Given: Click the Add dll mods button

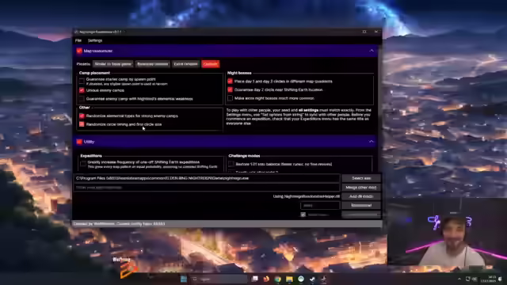Looking at the screenshot, I should pyautogui.click(x=361, y=196).
